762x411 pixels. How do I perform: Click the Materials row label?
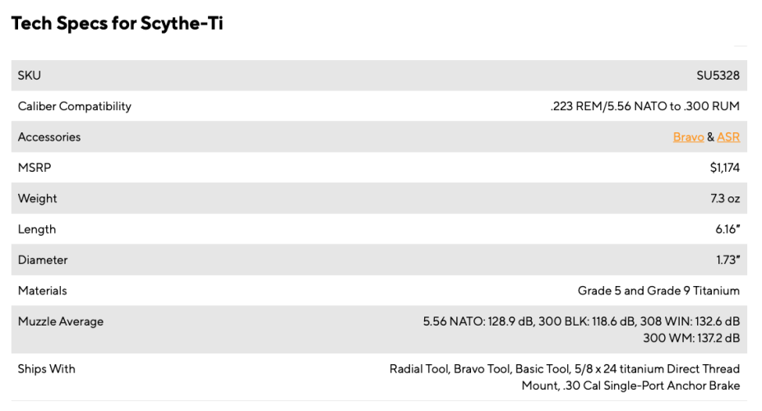point(42,290)
